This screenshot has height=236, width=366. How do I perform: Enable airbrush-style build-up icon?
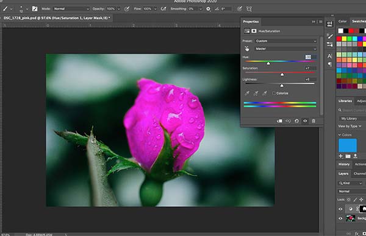[163, 9]
